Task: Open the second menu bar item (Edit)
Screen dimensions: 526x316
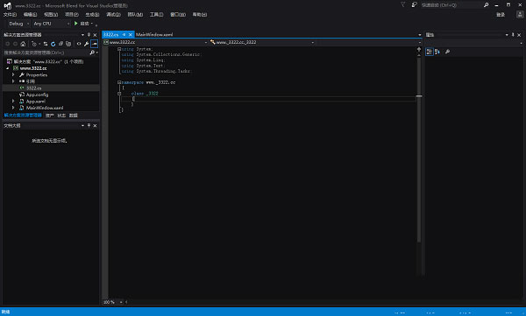Action: coord(30,14)
